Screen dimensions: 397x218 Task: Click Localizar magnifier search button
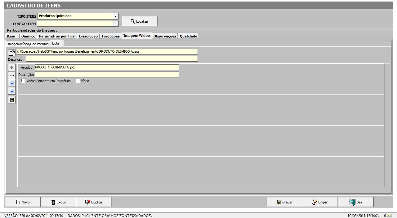140,21
